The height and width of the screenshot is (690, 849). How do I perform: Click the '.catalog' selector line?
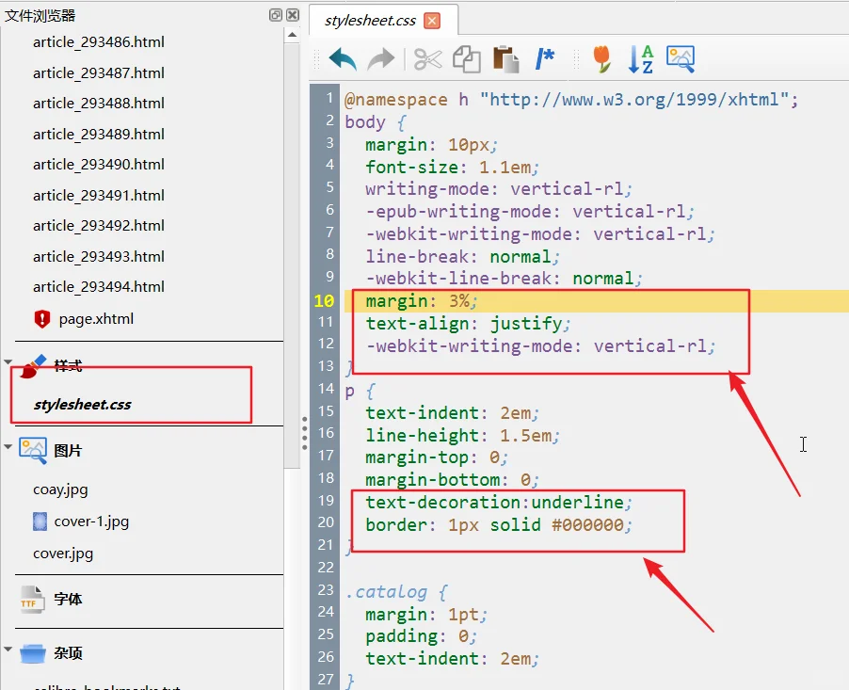tap(396, 592)
